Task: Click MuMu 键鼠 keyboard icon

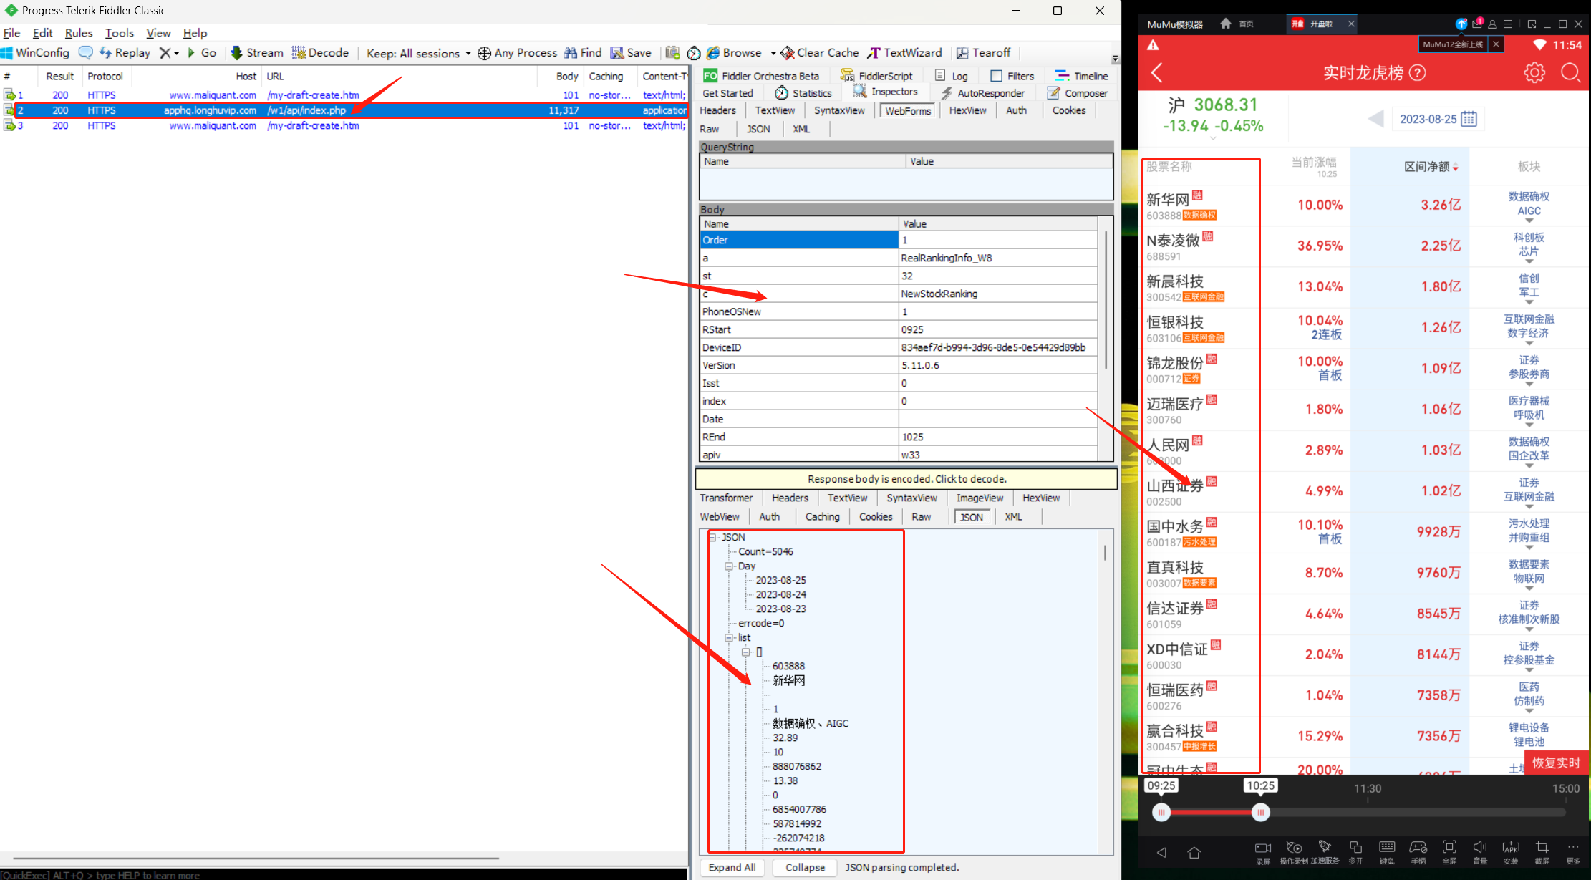Action: pyautogui.click(x=1387, y=851)
